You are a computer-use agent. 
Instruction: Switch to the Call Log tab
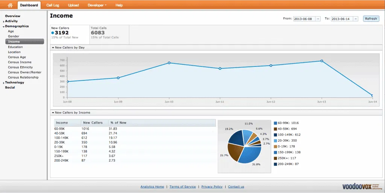53,5
